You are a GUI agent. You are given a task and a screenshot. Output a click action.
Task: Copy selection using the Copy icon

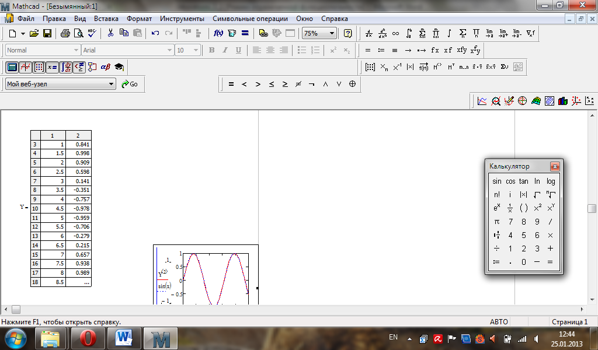(124, 33)
